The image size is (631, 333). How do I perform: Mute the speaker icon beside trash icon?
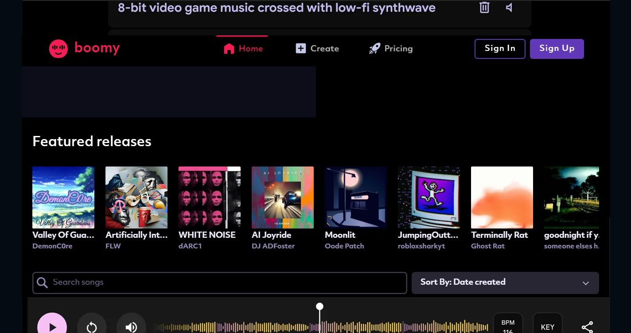coord(510,8)
